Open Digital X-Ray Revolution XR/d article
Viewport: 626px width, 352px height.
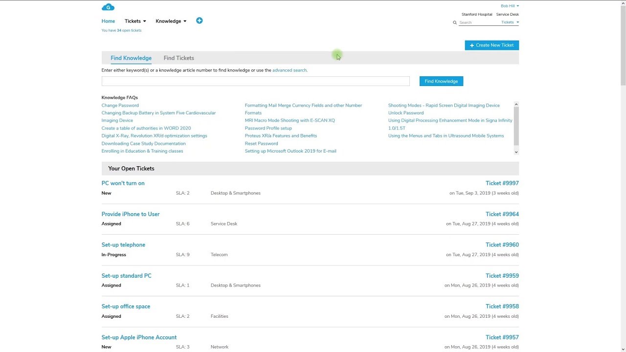(x=154, y=135)
